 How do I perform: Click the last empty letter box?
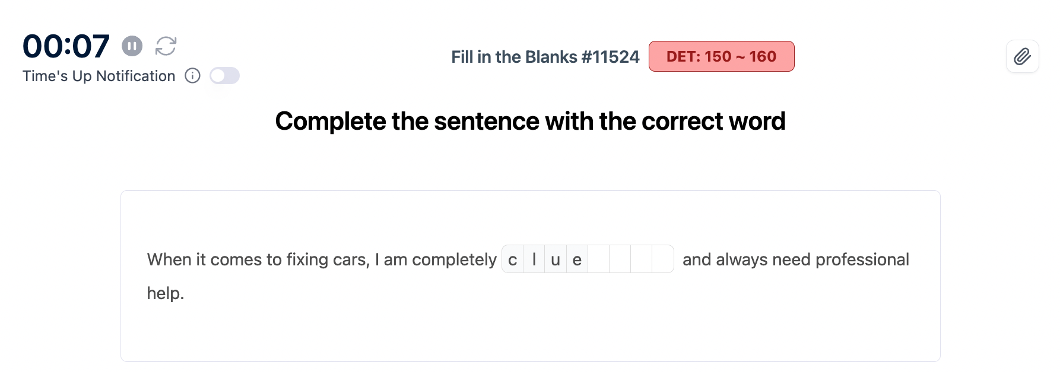tap(662, 259)
